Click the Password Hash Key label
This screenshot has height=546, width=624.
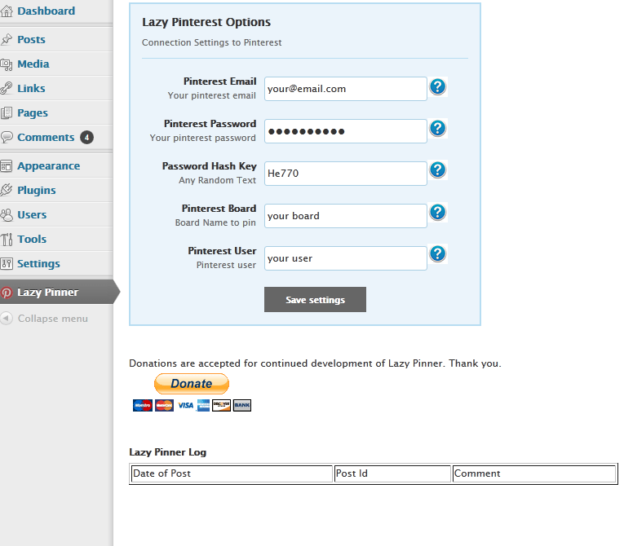pyautogui.click(x=210, y=166)
